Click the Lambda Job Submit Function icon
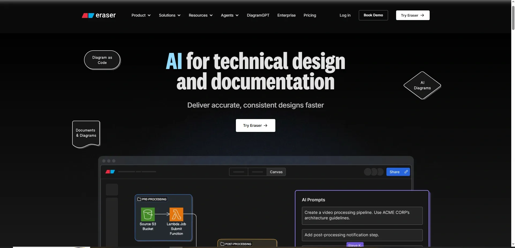This screenshot has height=248, width=515. (176, 214)
